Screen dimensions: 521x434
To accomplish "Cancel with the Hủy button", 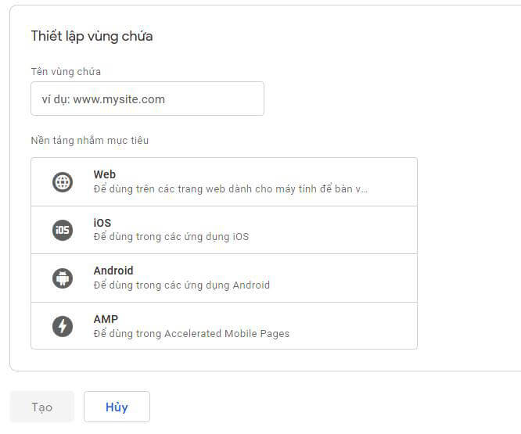I will click(117, 407).
